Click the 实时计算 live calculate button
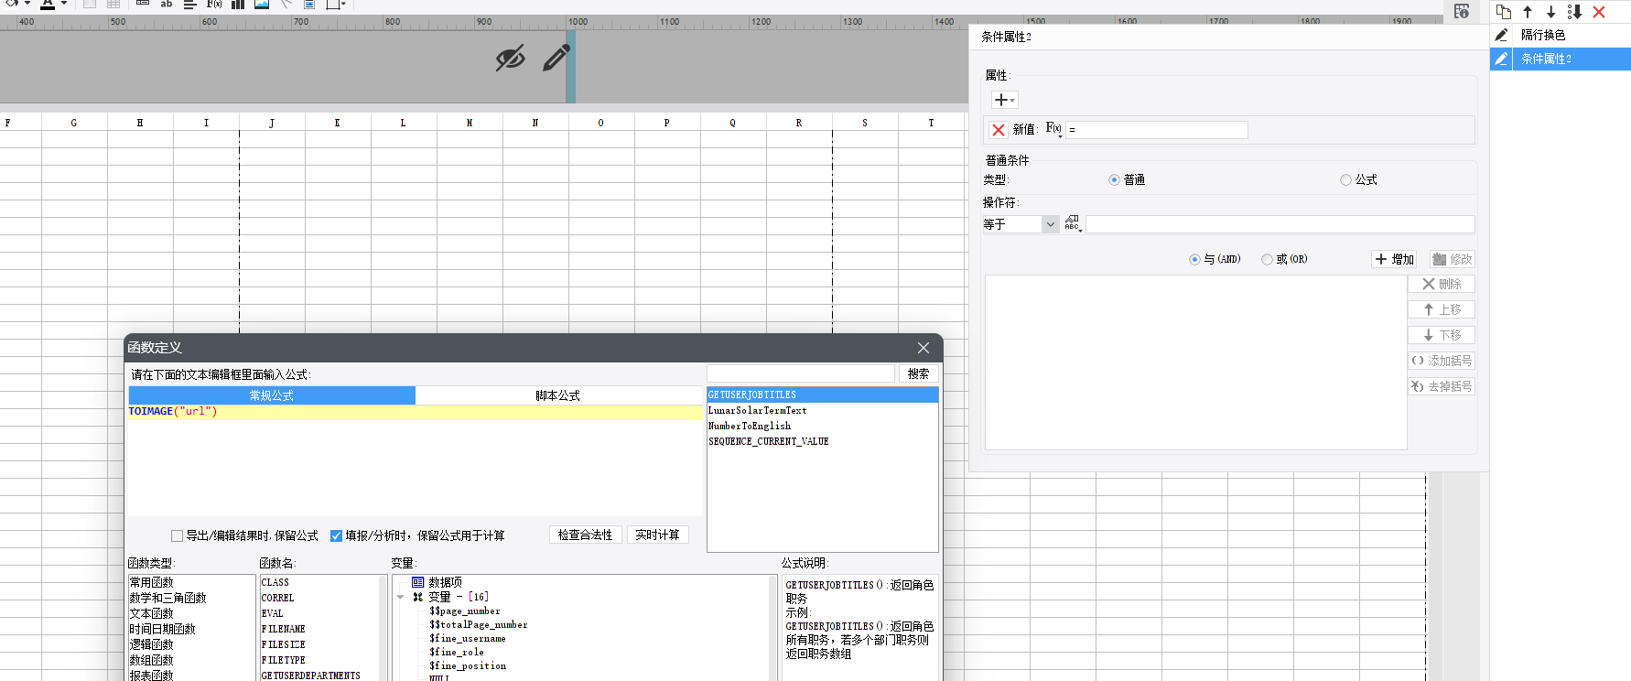Viewport: 1631px width, 681px height. (x=657, y=535)
